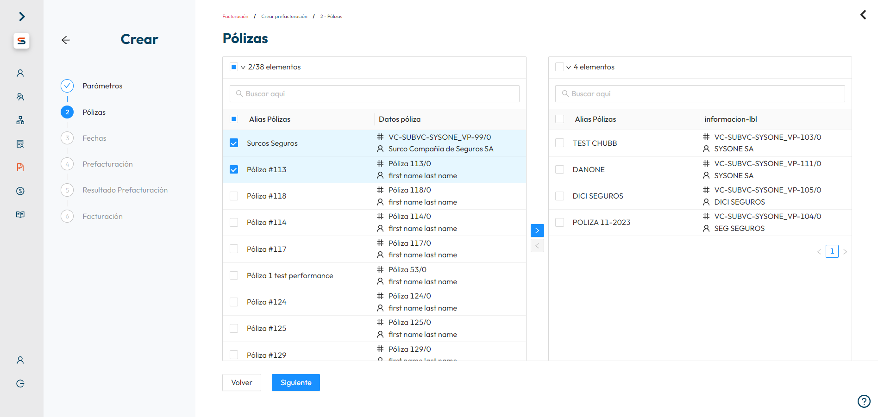Go to the Parámetros step

[x=102, y=86]
